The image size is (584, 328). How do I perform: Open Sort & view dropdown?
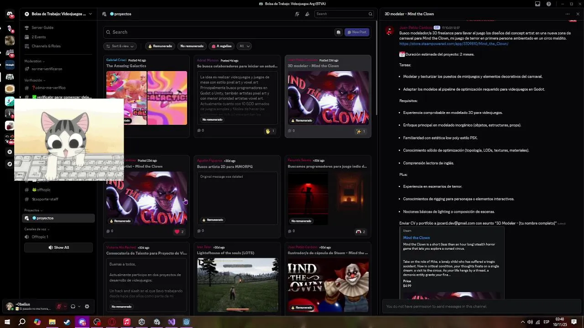click(x=120, y=46)
